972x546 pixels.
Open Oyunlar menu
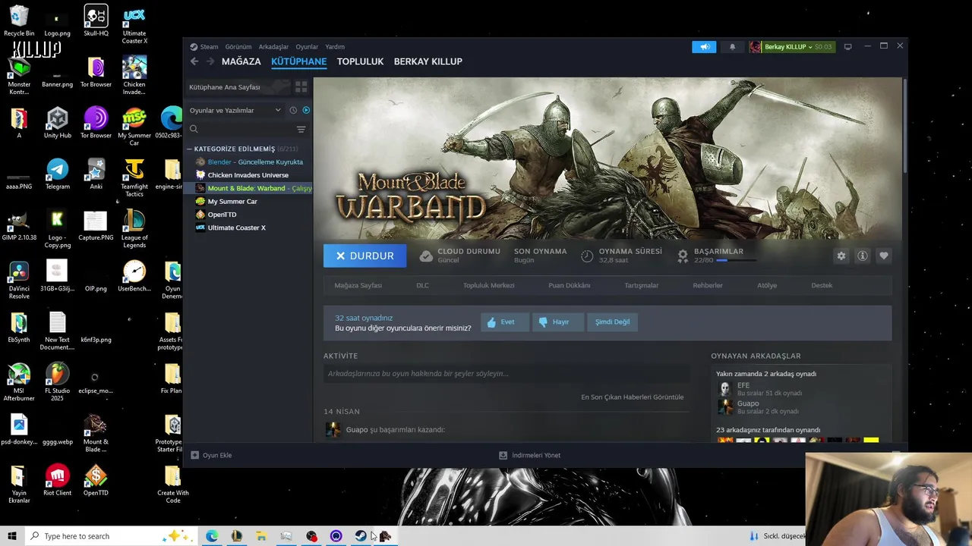tap(307, 47)
